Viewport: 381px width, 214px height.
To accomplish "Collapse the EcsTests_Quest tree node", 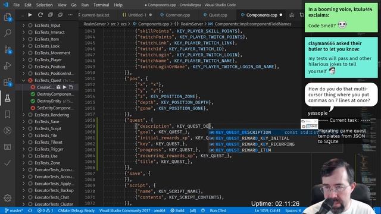I will click(x=24, y=80).
